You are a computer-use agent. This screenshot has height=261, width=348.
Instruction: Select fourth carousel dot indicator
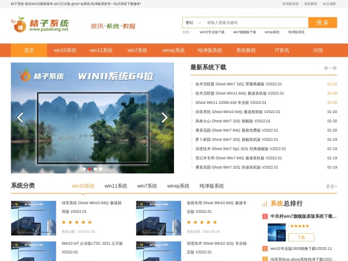100,169
